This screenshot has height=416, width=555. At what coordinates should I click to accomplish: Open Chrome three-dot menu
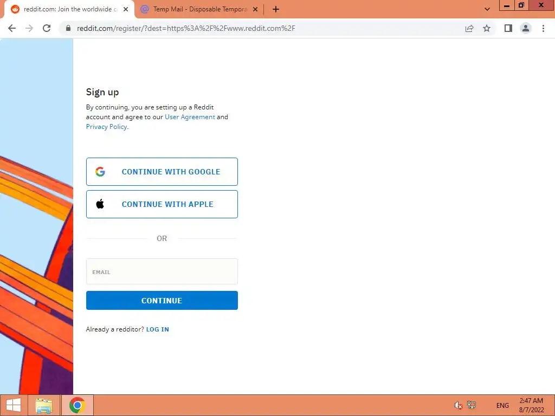(543, 28)
